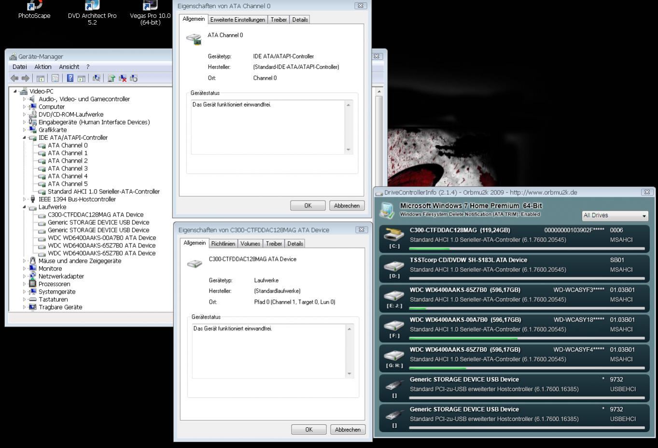Switch to Erweiterte Einstellungen tab
Screen dimensions: 658x448
[238, 20]
